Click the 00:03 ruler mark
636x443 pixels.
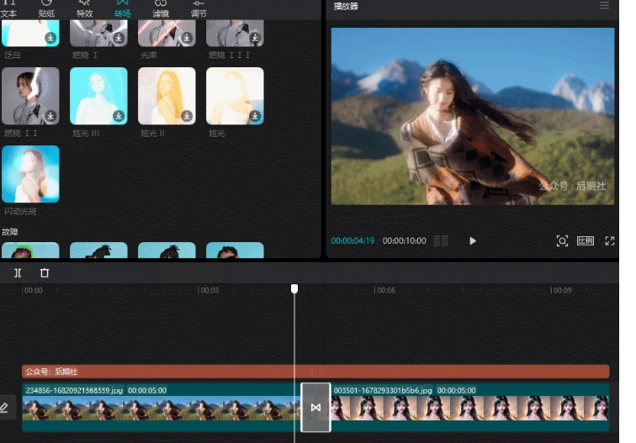(208, 291)
